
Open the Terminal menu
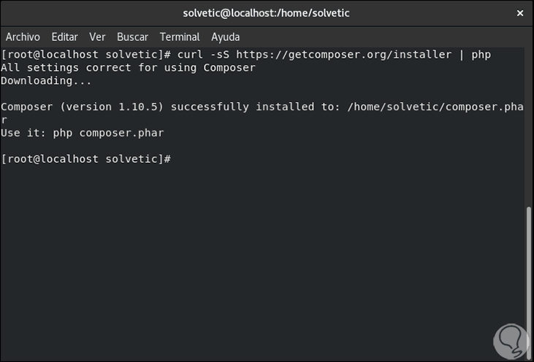180,36
